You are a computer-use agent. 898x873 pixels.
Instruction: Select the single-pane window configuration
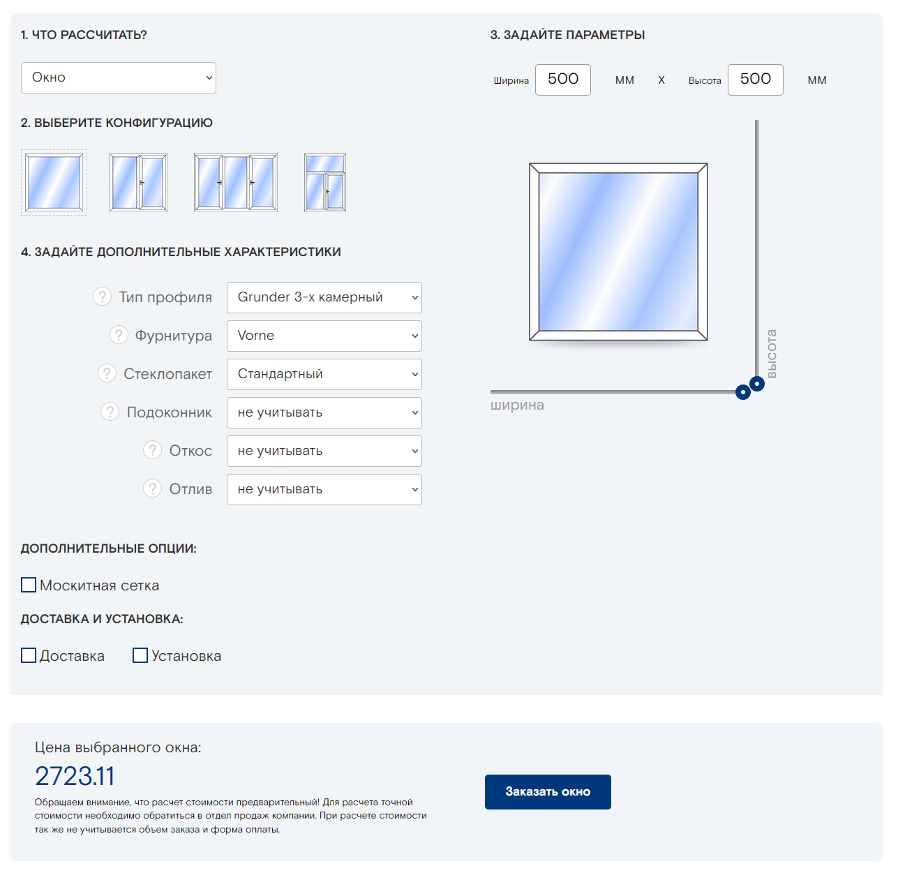point(54,183)
